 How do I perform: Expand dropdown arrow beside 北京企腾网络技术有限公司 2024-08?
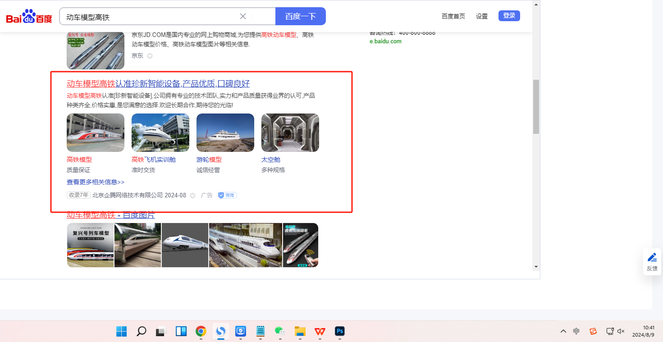click(193, 196)
